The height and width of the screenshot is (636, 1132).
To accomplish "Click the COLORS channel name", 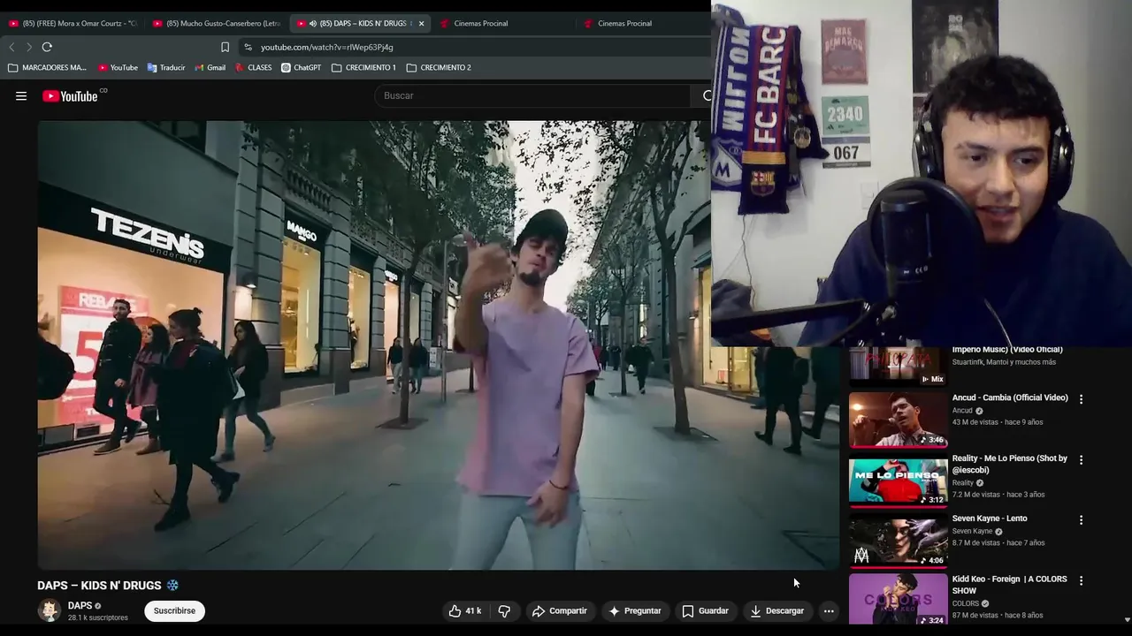I will click(x=965, y=603).
